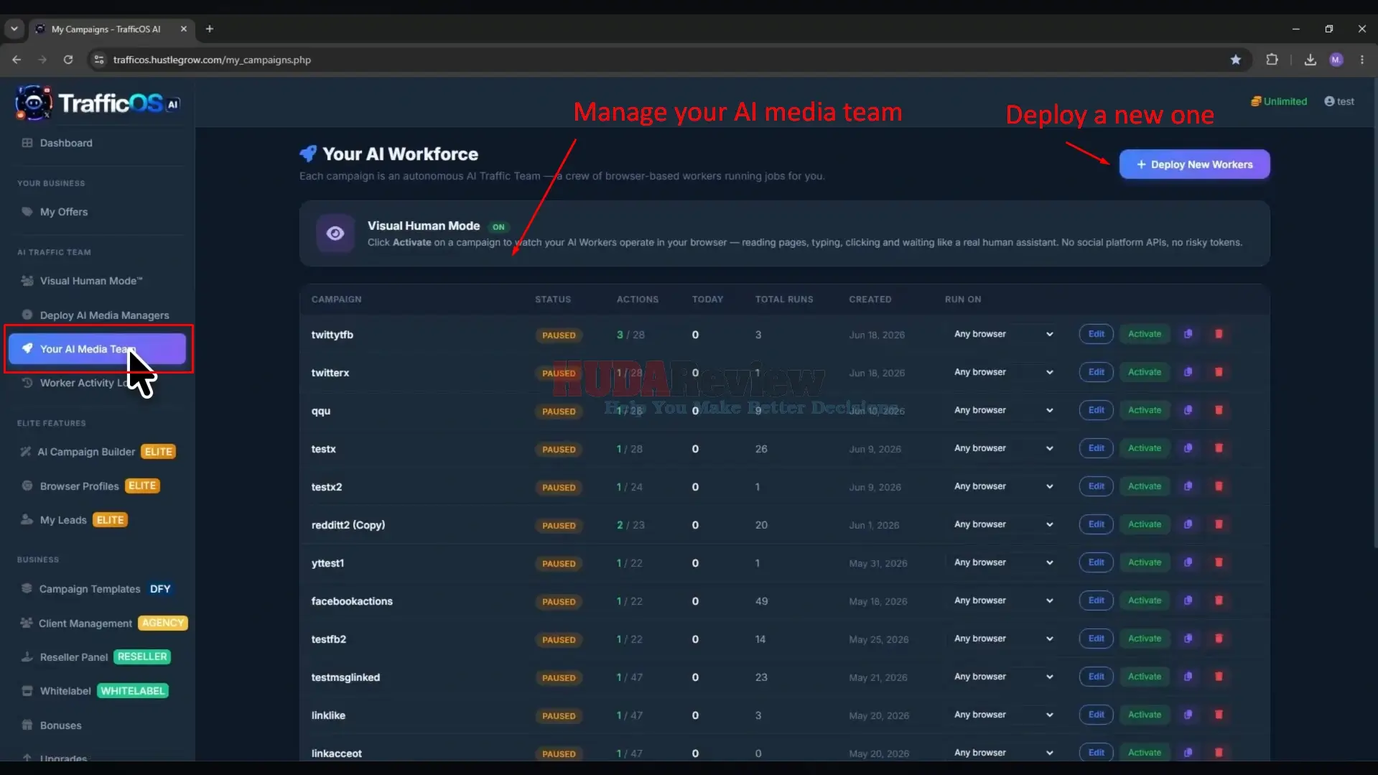Delete the linklike campaign

tap(1219, 715)
